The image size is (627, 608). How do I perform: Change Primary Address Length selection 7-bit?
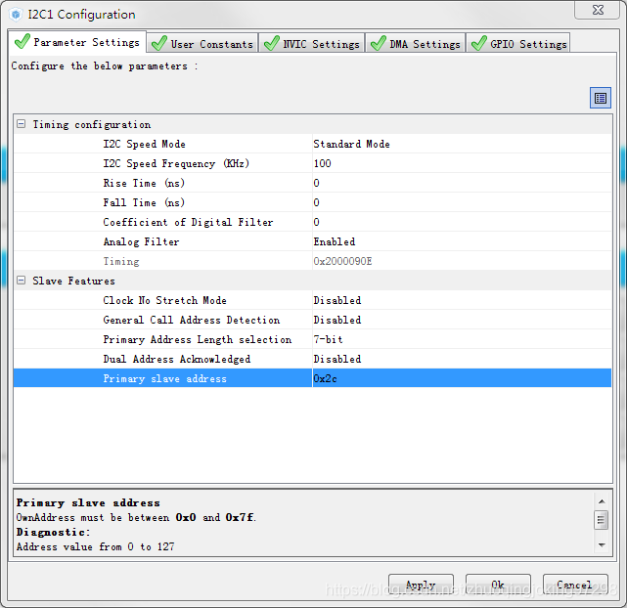[x=462, y=339]
